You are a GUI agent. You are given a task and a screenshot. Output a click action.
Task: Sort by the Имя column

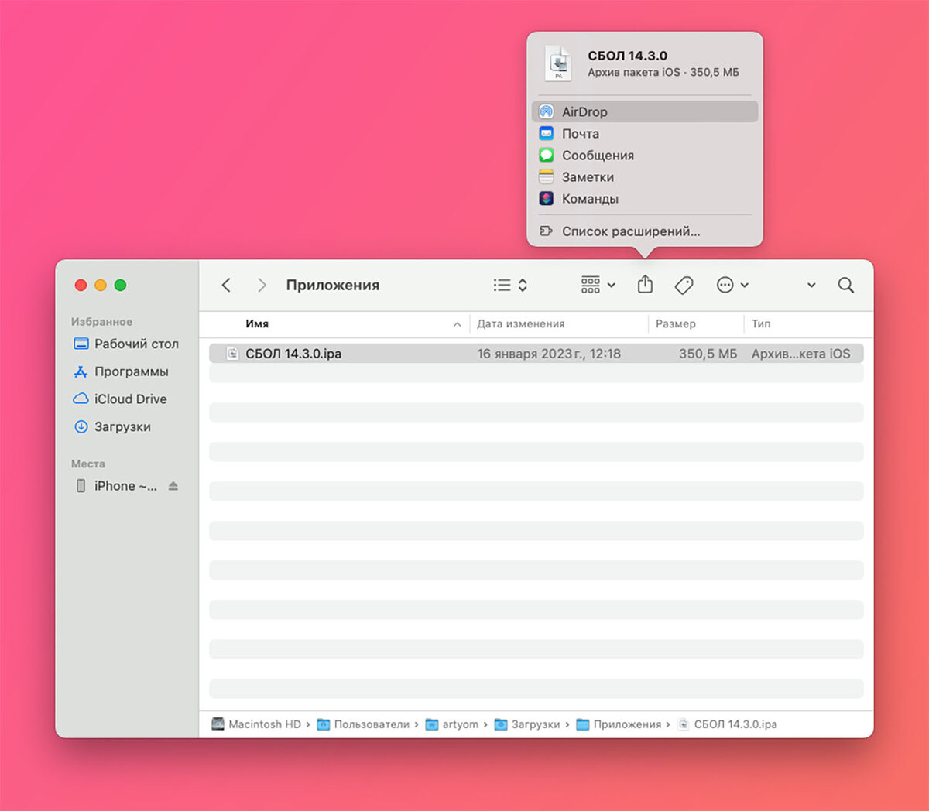tap(257, 324)
